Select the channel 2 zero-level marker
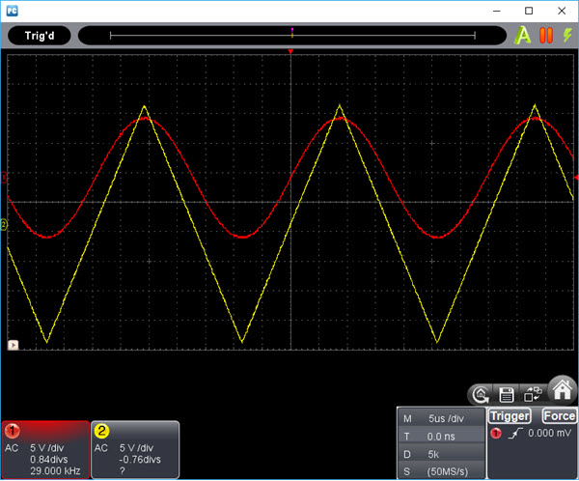Image resolution: width=579 pixels, height=481 pixels. coord(4,224)
